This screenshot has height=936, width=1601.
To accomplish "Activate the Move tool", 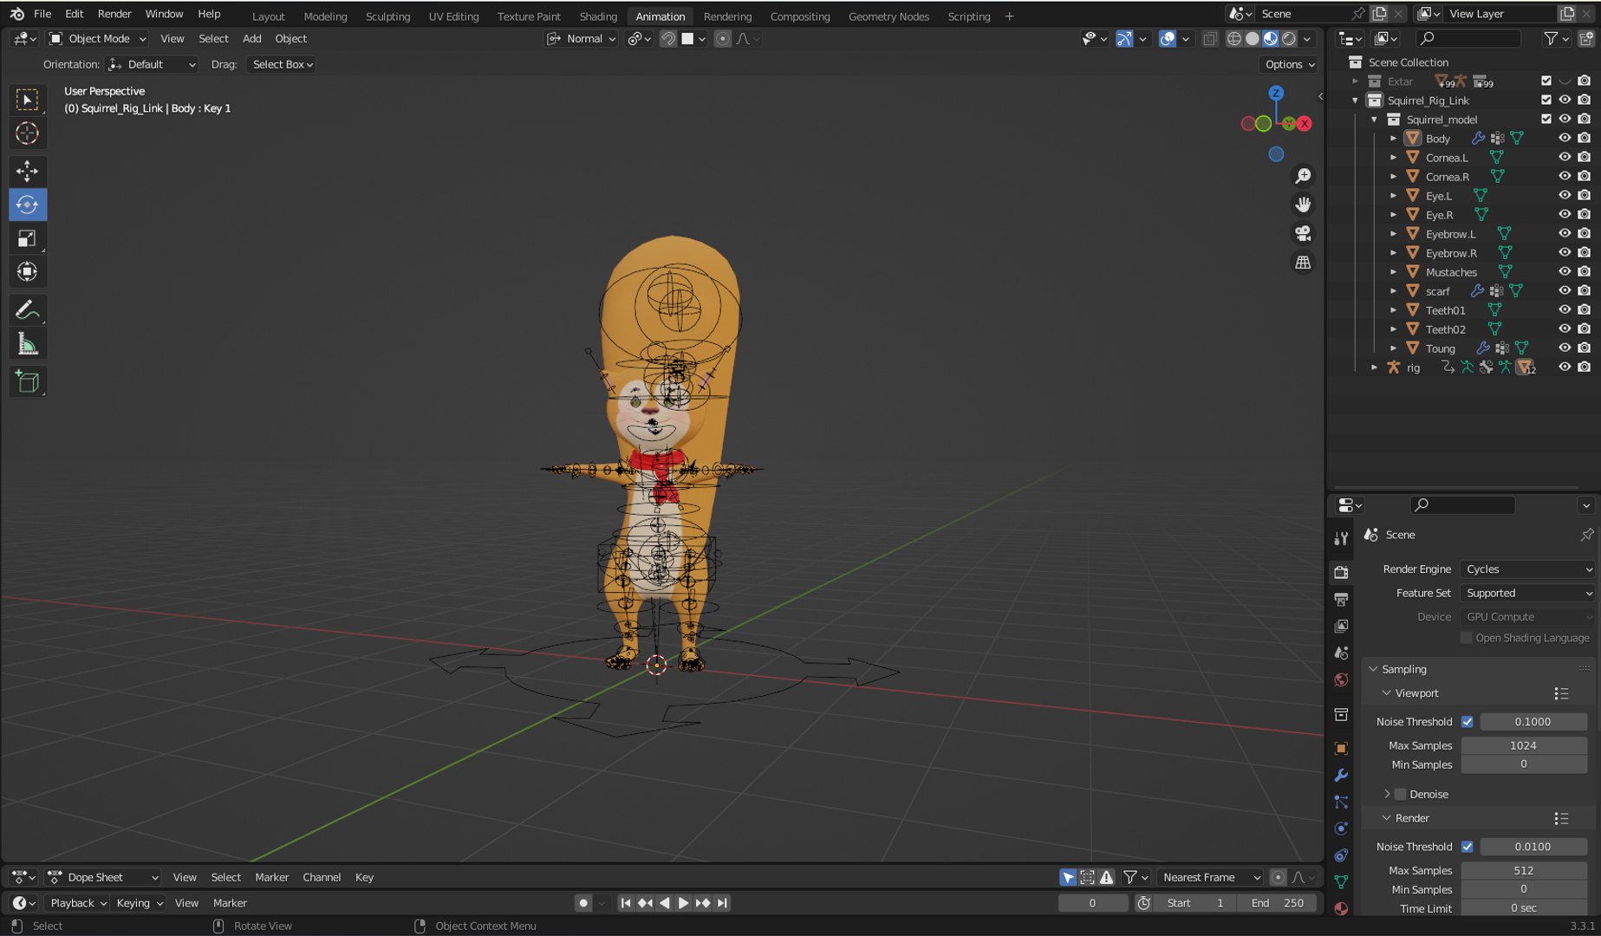I will point(27,171).
